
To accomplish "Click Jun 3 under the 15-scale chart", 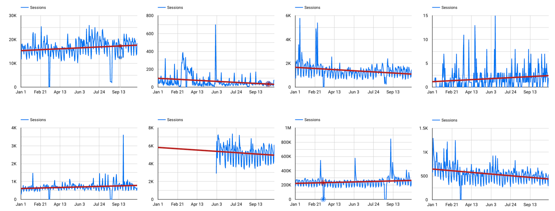I will click(x=491, y=92).
